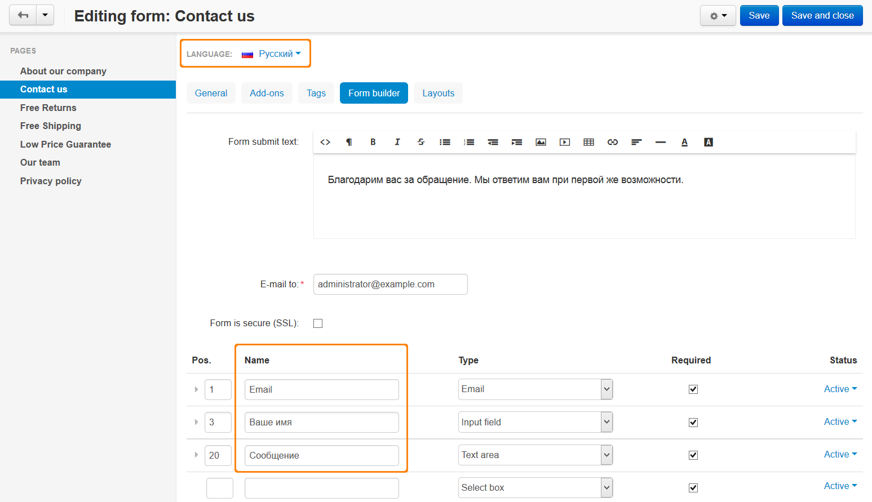Open Active status dropdown for Email row
This screenshot has height=502, width=872.
click(840, 389)
